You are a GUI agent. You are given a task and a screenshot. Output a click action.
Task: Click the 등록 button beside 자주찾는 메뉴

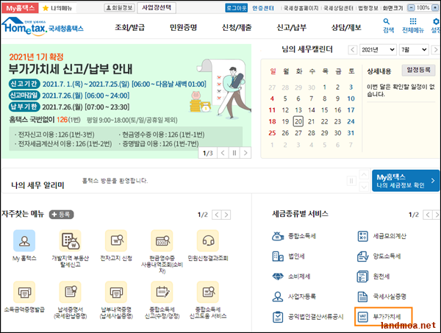61,215
